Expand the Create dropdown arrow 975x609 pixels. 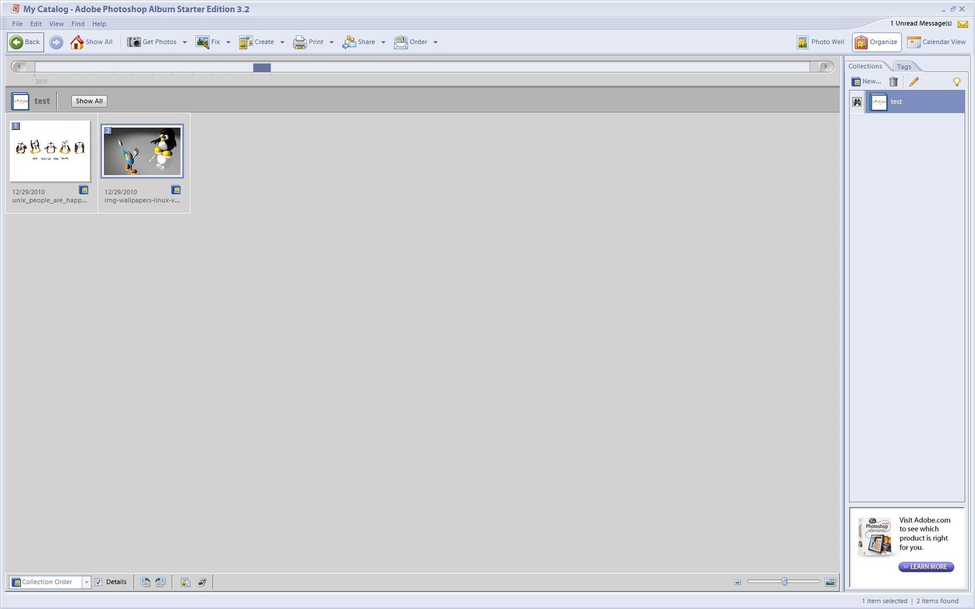point(282,42)
